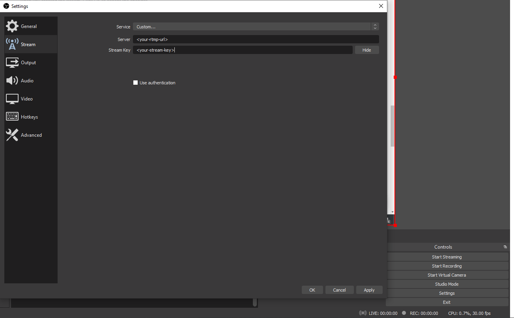Click inside the Server URL field
Image resolution: width=514 pixels, height=318 pixels.
pyautogui.click(x=256, y=39)
